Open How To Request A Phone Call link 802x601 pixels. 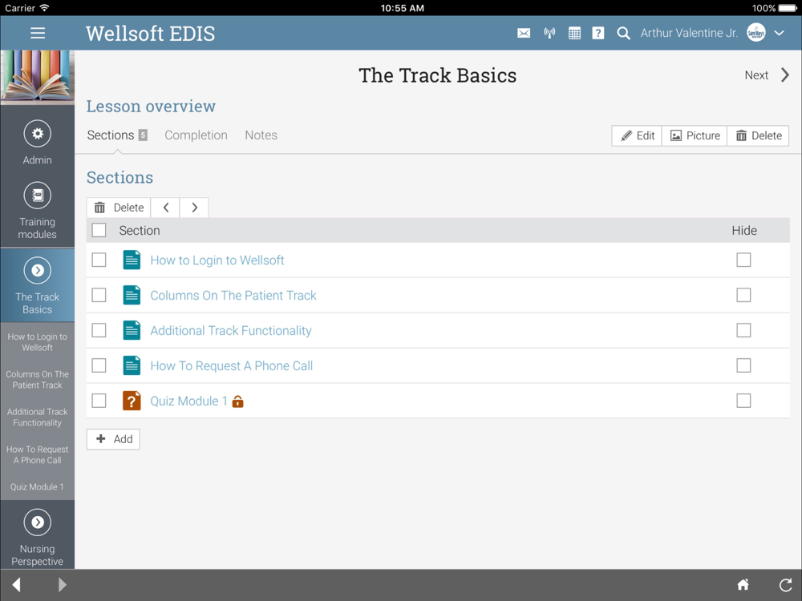pos(231,366)
